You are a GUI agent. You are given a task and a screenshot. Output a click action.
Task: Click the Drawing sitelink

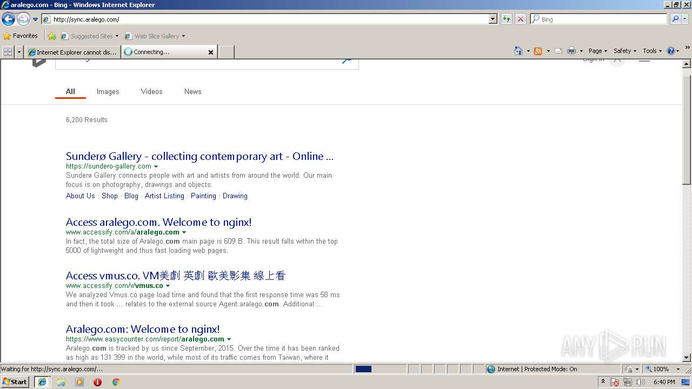(x=235, y=196)
